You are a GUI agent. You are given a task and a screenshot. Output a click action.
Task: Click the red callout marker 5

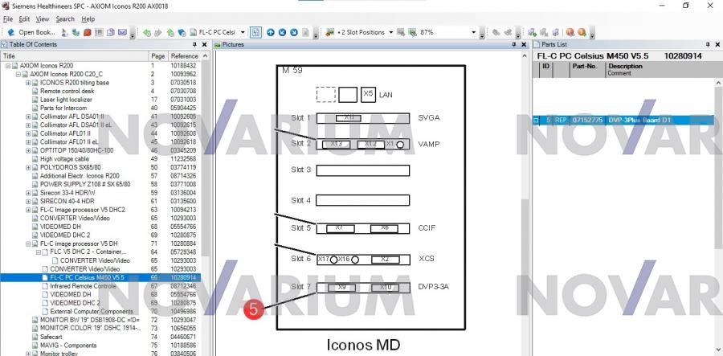coord(254,308)
